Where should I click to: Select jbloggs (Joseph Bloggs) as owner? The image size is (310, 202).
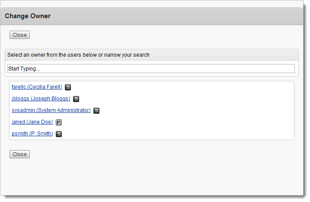41,99
